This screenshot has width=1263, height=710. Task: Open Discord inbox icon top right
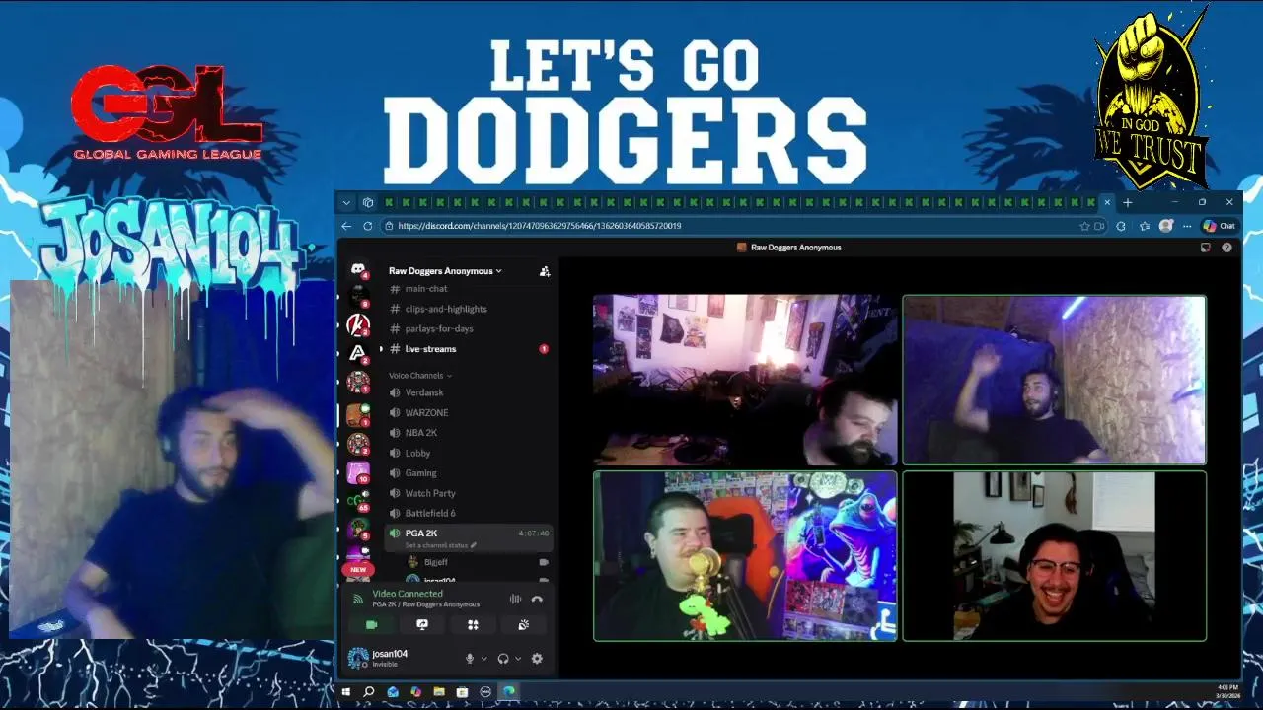1206,248
